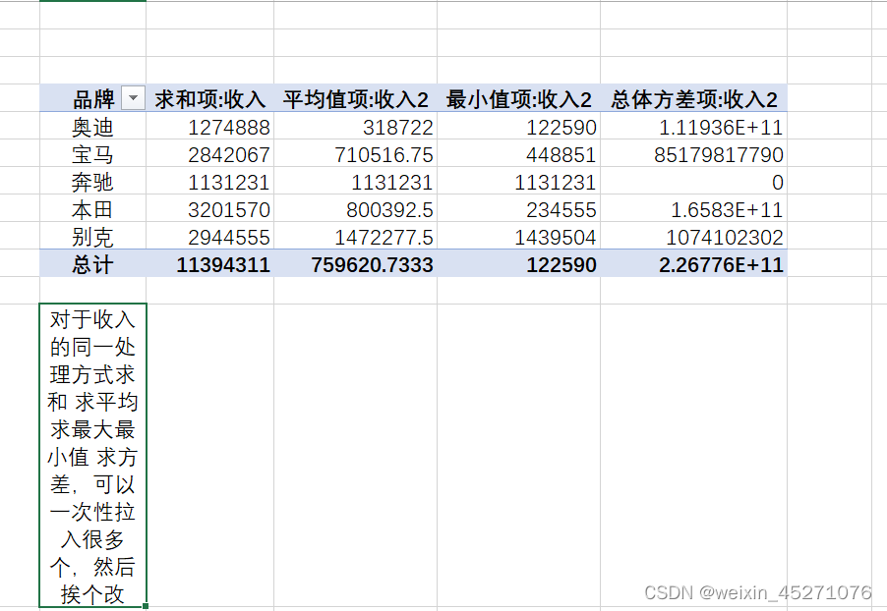Select cell with value 234555

click(519, 209)
